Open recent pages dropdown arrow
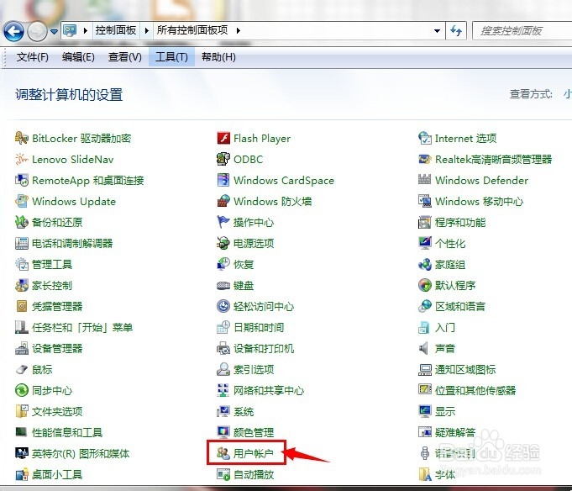This screenshot has width=572, height=491. [54, 32]
